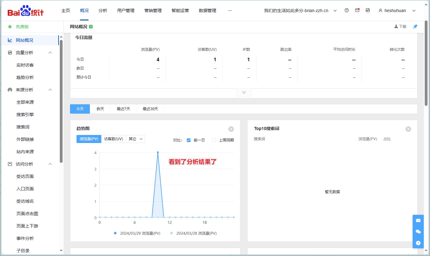Open 页面点击图 in sidebar
This screenshot has height=256, width=430.
(x=27, y=214)
